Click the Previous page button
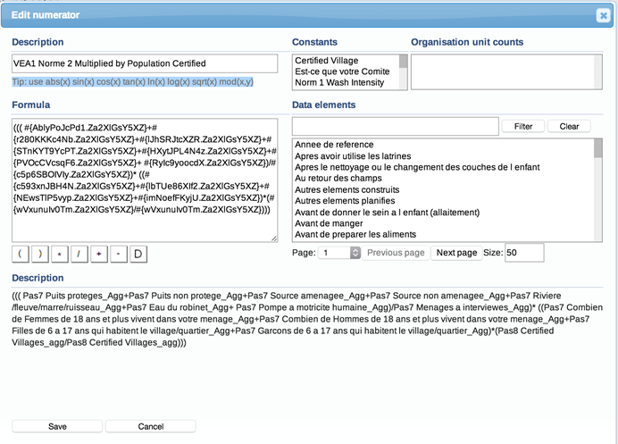This screenshot has width=618, height=444. [x=396, y=253]
